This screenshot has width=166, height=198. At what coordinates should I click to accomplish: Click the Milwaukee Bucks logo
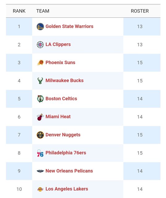[x=40, y=81]
